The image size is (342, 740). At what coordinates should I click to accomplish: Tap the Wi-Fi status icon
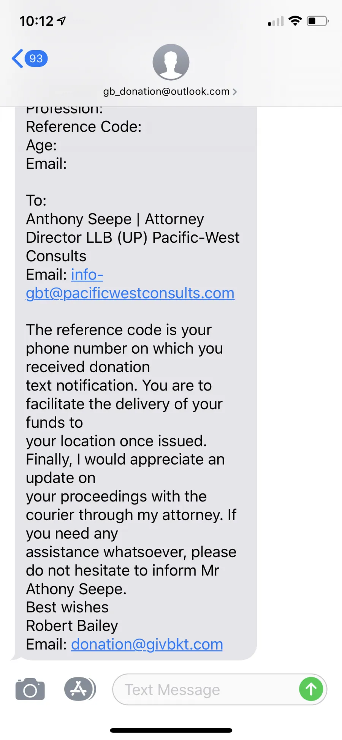(295, 21)
